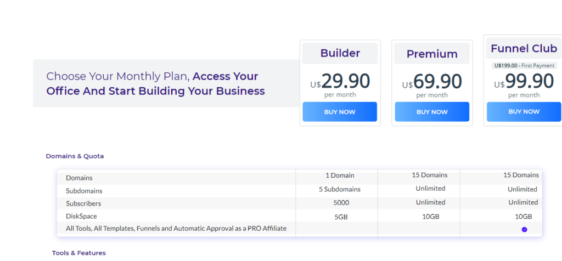
Task: Click BUY NOW under Premium plan
Action: (x=432, y=112)
